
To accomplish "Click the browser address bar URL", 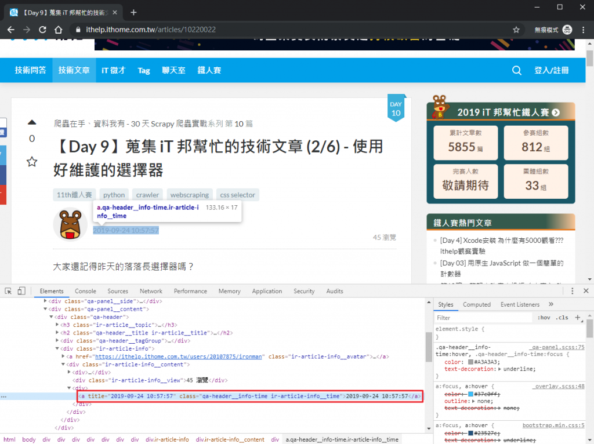I will [x=151, y=30].
